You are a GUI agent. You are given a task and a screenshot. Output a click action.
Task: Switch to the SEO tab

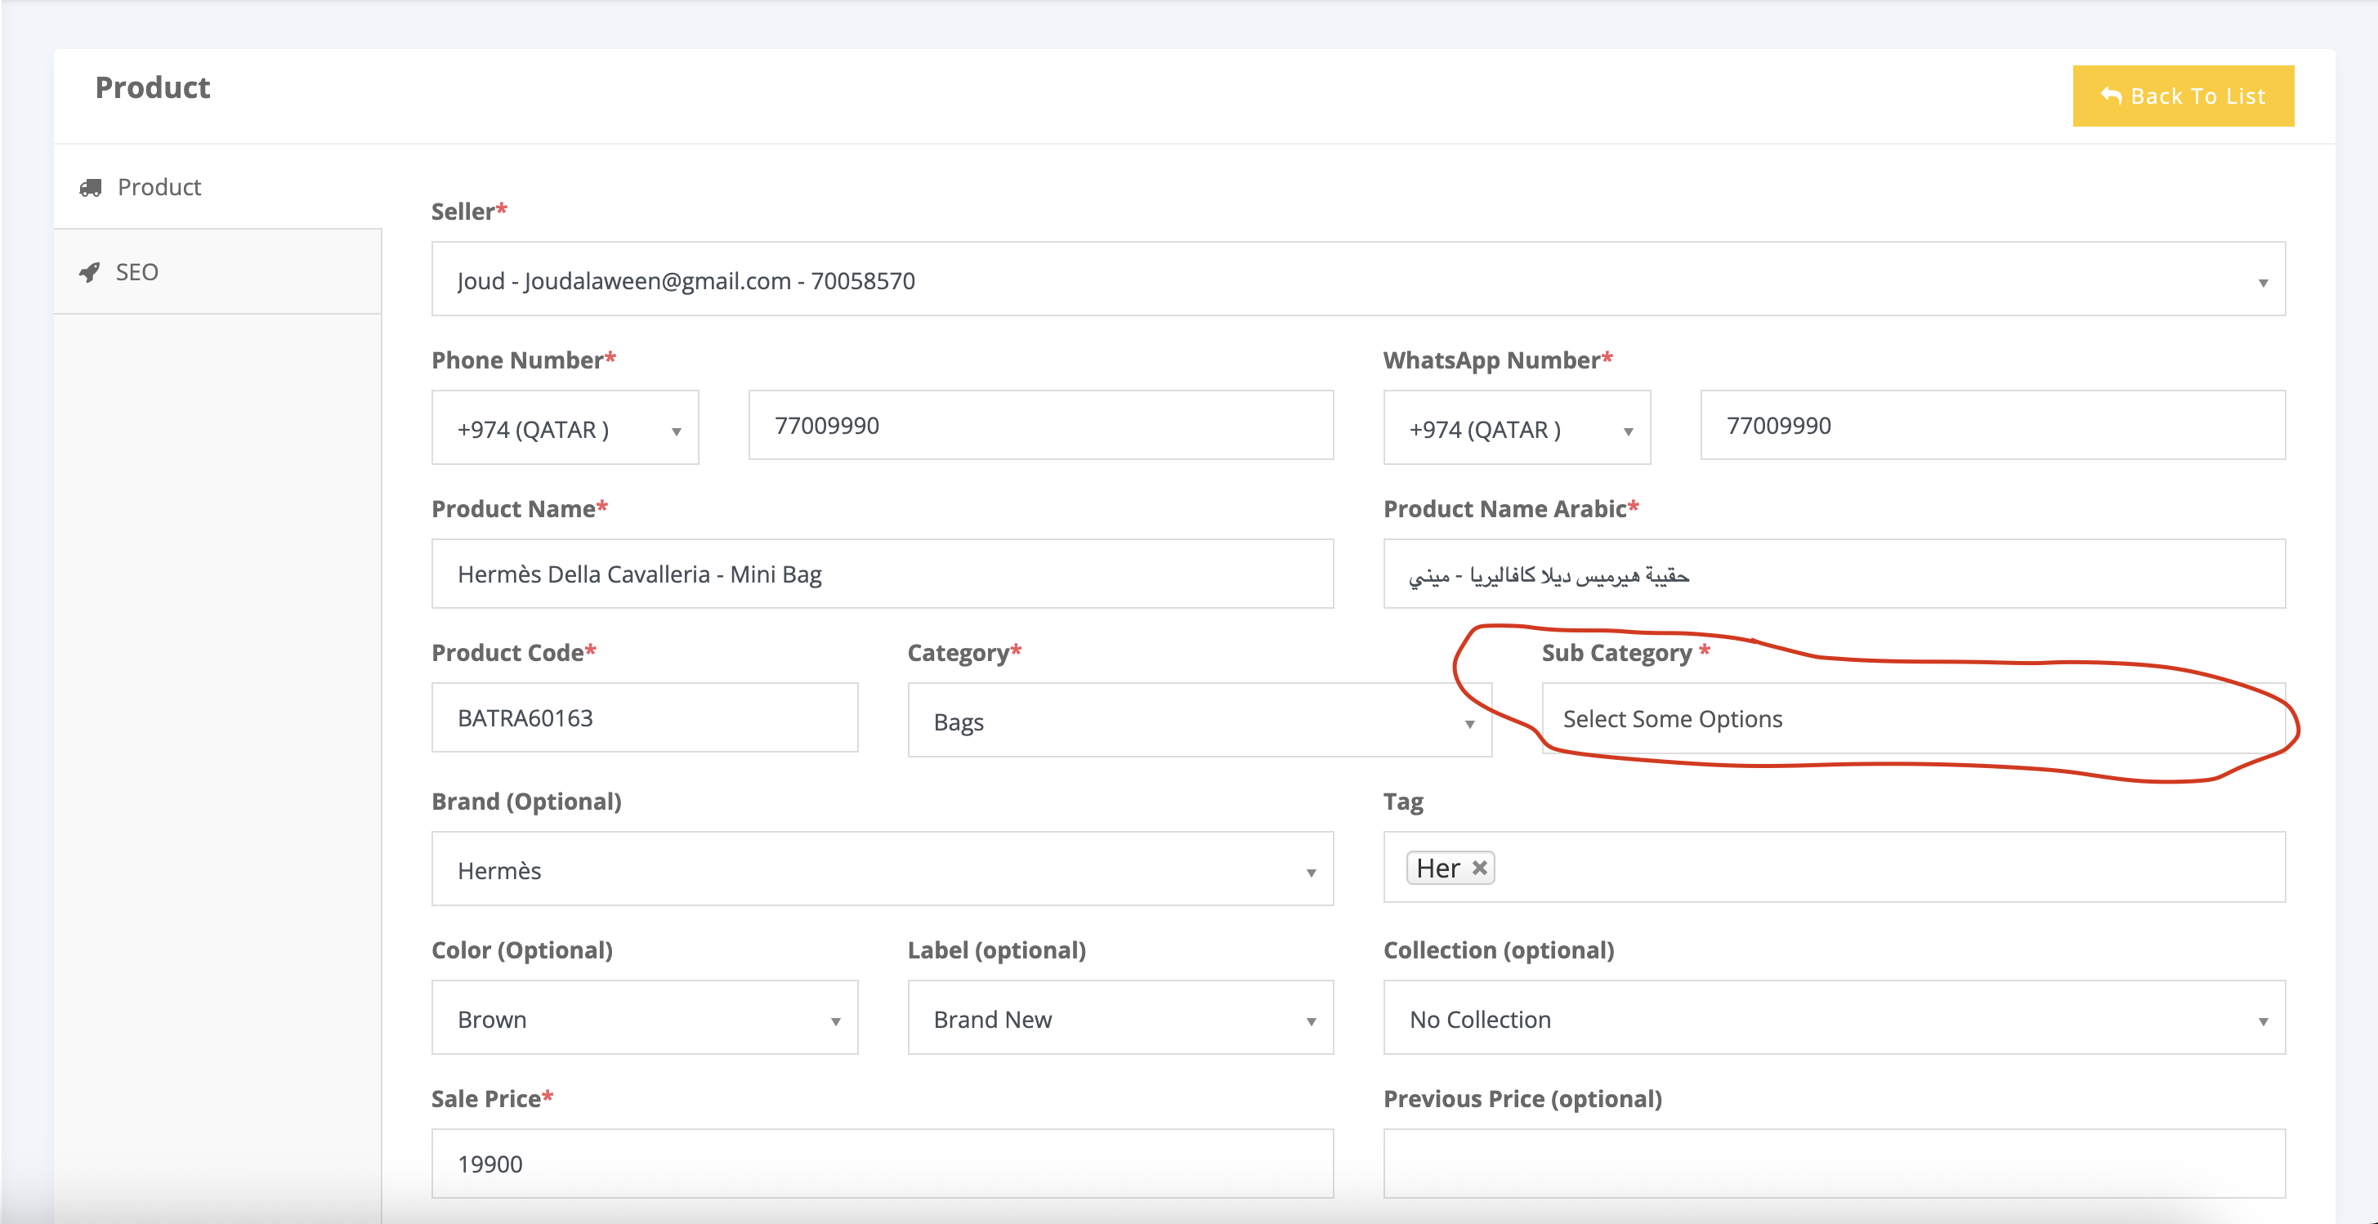click(x=136, y=272)
